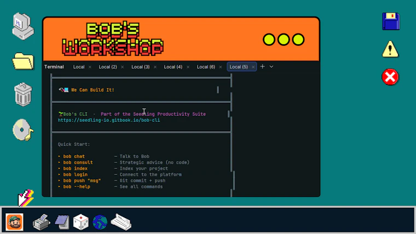The height and width of the screenshot is (234, 416).
Task: Click the last yellow-green window circle button
Action: 298,39
